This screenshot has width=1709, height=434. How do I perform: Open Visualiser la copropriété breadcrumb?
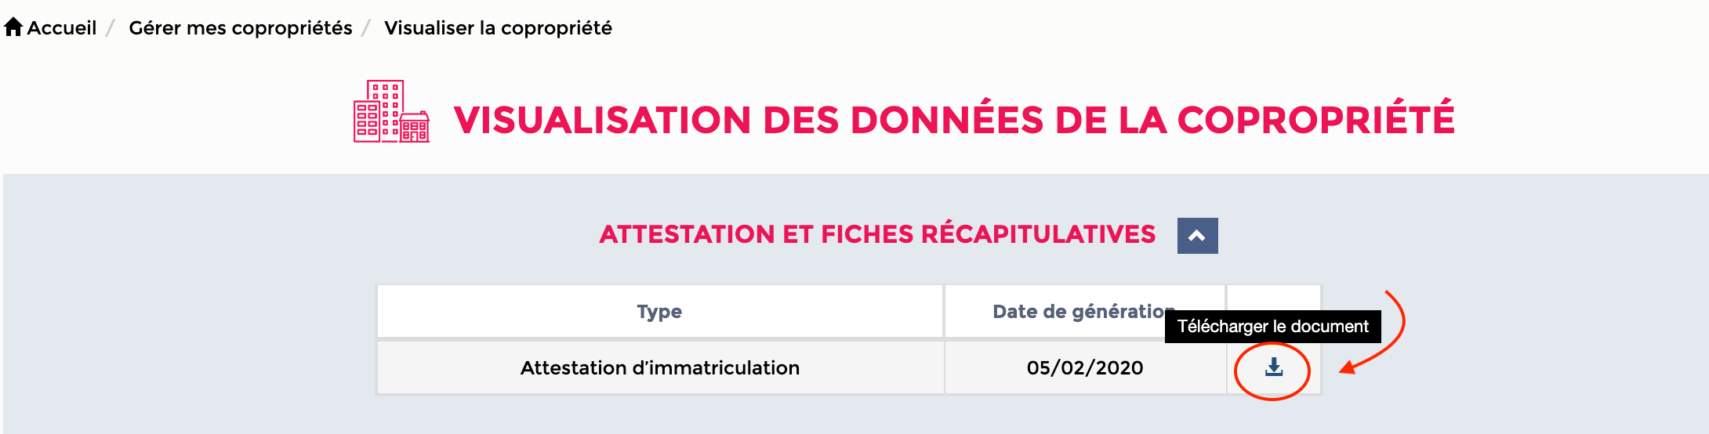point(498,28)
